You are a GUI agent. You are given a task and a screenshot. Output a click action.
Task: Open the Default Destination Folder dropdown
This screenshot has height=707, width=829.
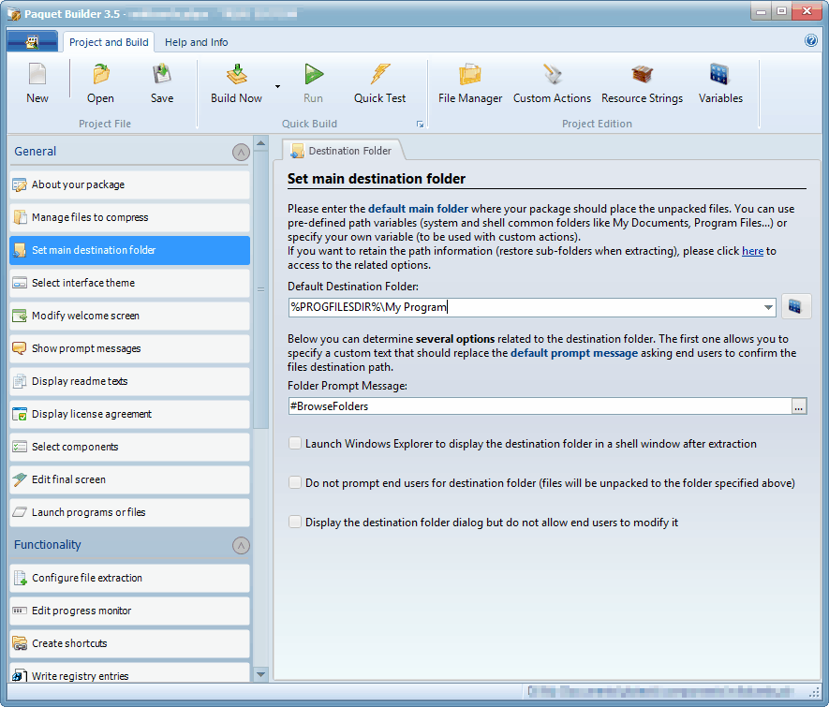coord(768,306)
